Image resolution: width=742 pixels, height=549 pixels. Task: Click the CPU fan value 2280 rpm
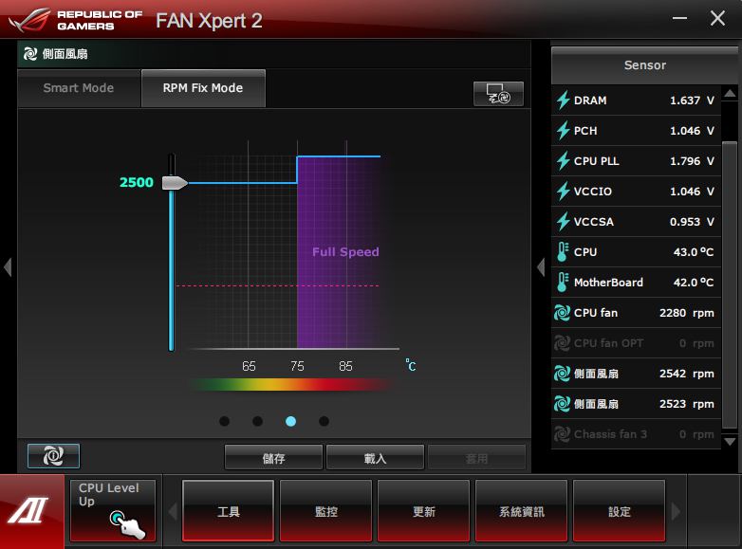click(x=687, y=313)
